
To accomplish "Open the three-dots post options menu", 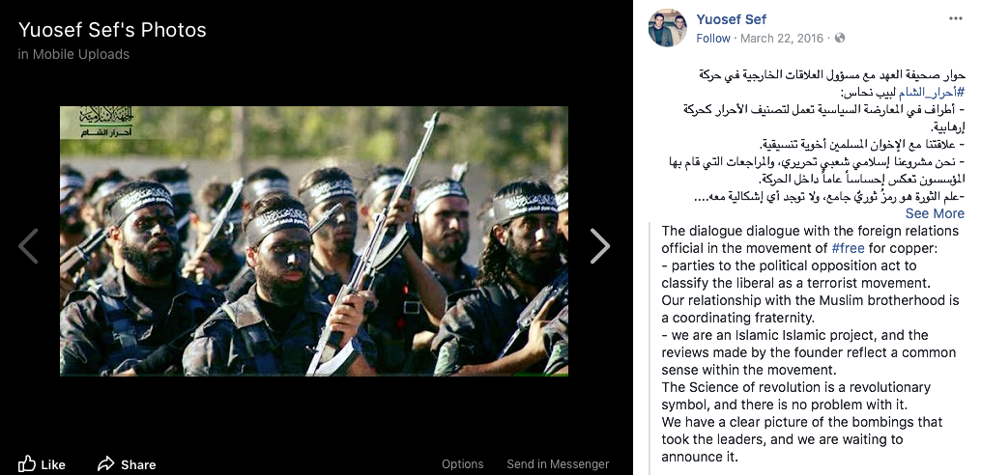I will click(x=955, y=18).
